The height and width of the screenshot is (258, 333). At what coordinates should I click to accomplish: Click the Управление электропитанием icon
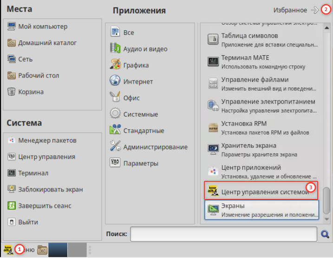(x=213, y=106)
